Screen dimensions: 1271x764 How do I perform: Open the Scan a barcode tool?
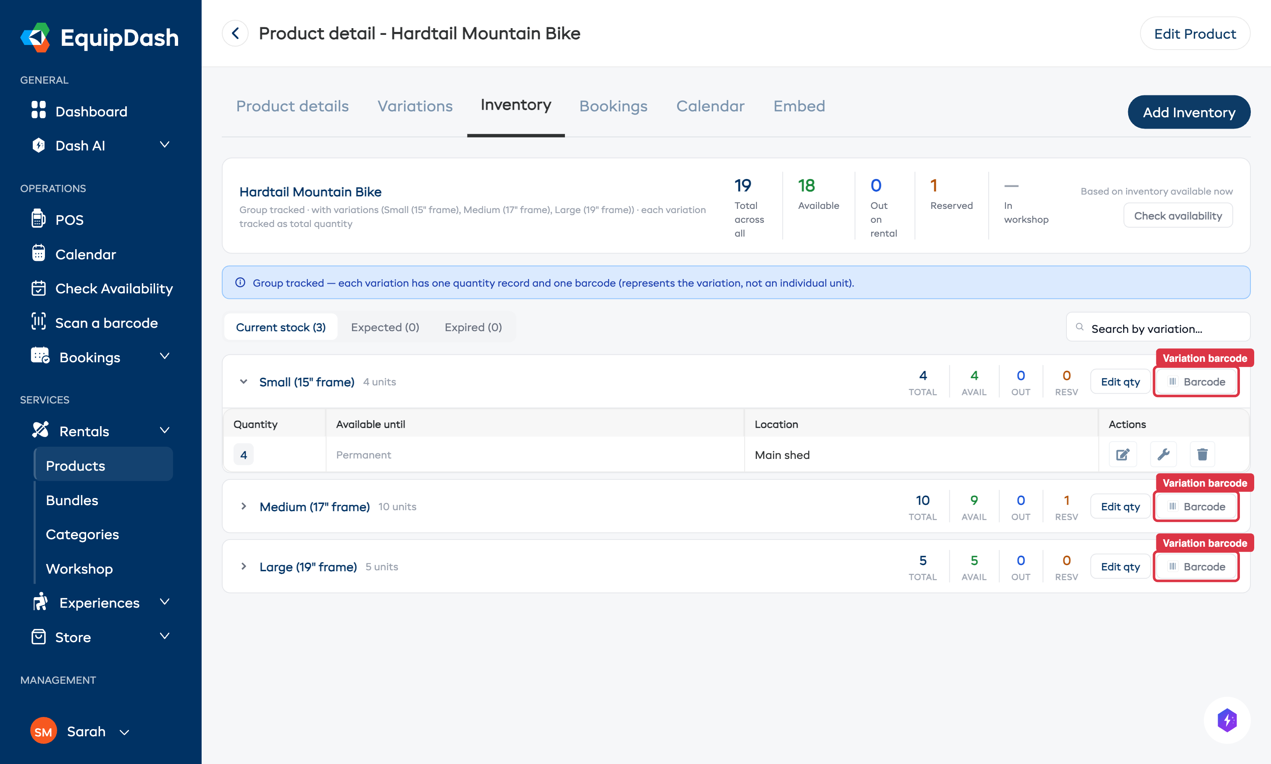point(106,323)
